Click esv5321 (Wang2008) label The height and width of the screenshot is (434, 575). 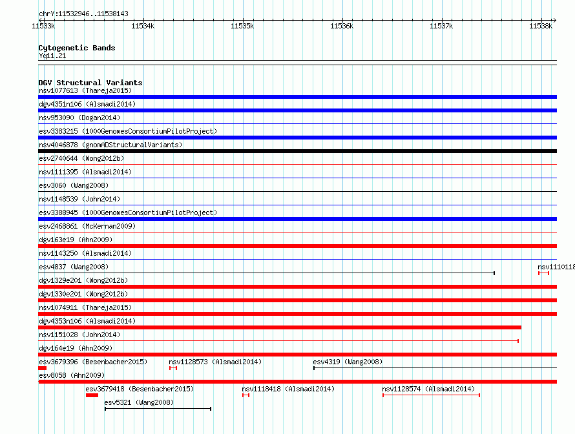tap(139, 402)
